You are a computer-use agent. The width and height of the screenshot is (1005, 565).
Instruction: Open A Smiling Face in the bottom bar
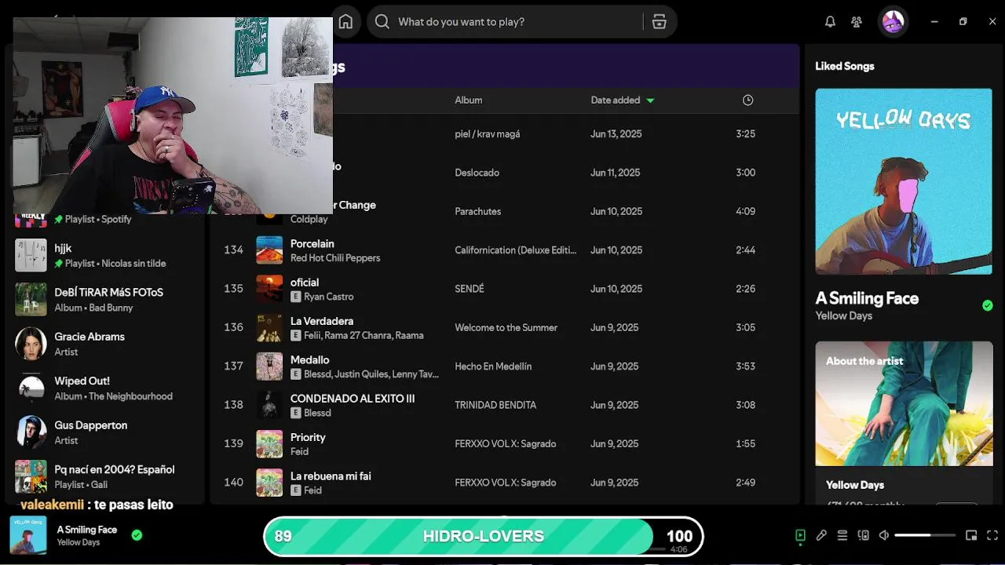(87, 530)
